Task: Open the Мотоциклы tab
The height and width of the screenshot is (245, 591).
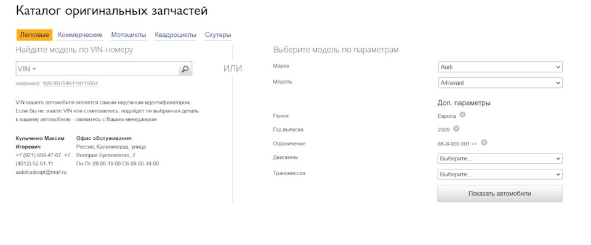Action: (129, 35)
